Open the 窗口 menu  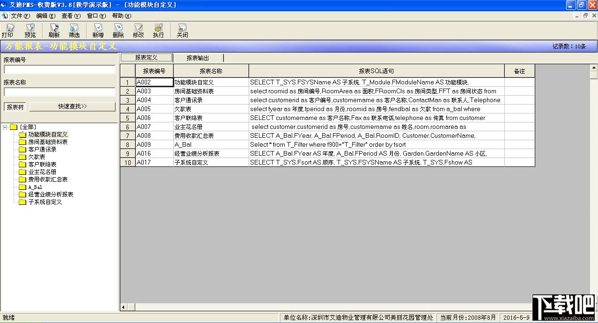coord(96,16)
